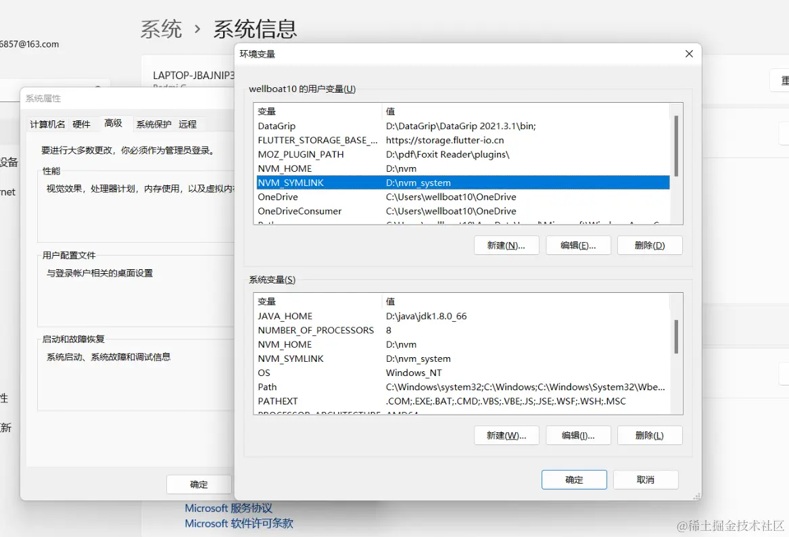Switch to 计算机名 tab in 系统属性
The image size is (789, 537).
click(x=47, y=124)
